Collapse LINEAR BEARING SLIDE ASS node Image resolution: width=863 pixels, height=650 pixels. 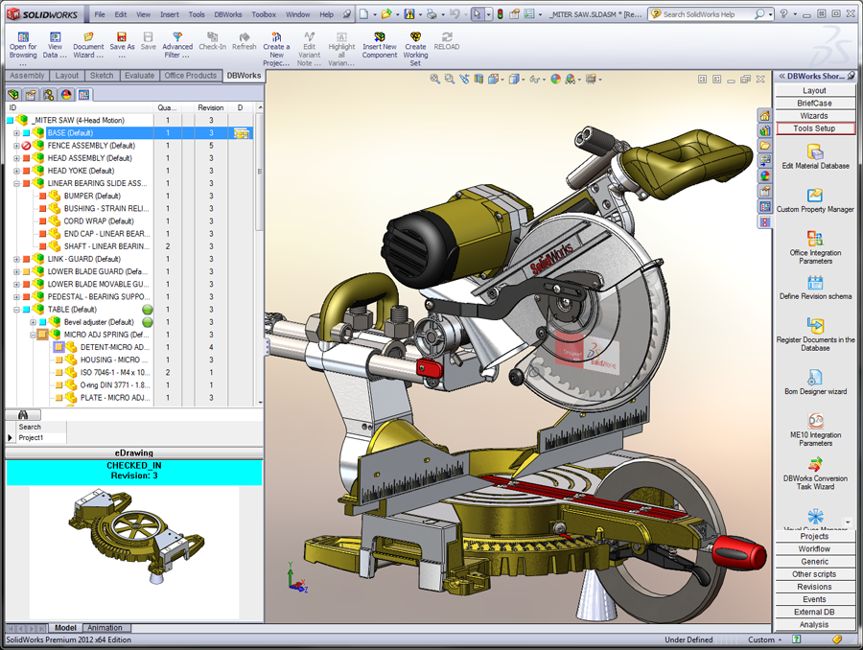point(16,183)
